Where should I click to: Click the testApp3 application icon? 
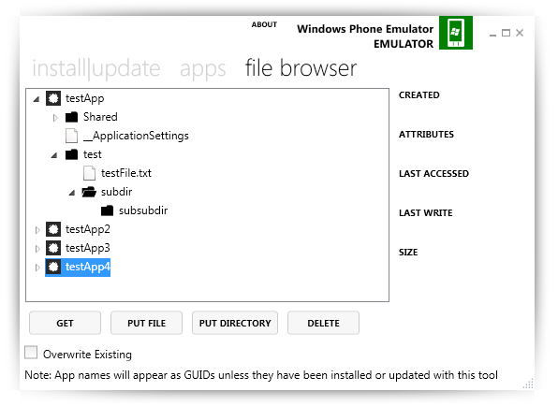click(x=53, y=248)
